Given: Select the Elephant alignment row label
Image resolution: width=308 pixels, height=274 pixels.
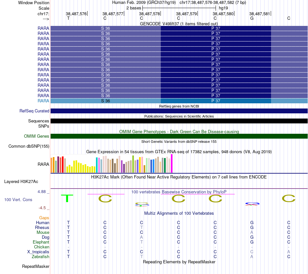Looking at the screenshot, I should tap(41, 242).
